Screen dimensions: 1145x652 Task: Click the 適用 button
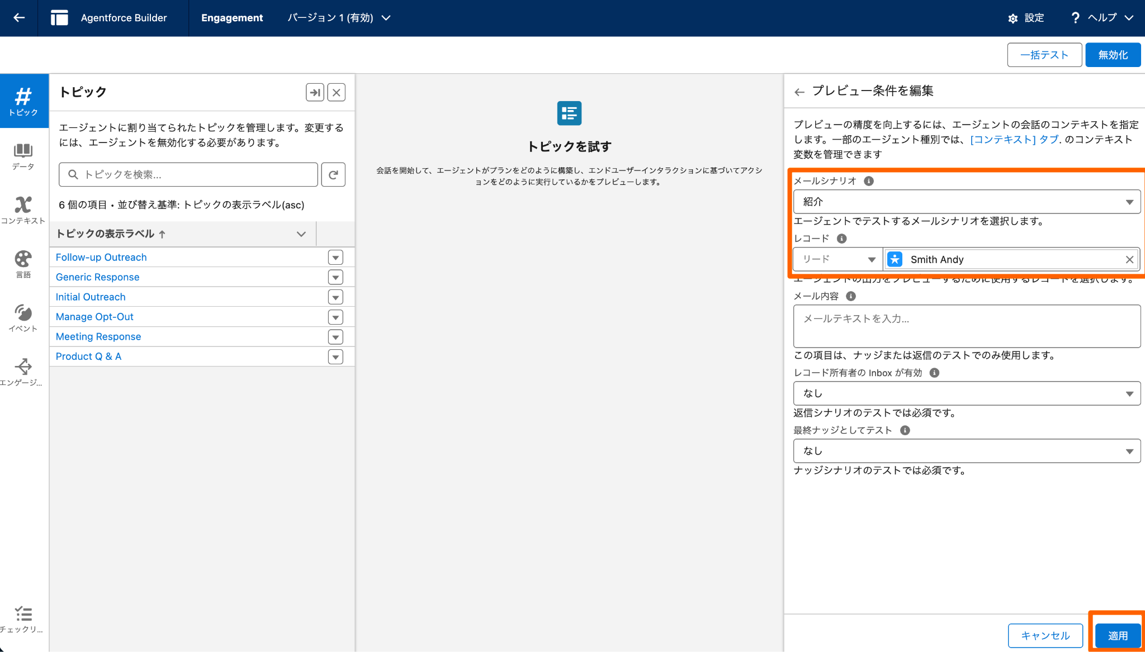pyautogui.click(x=1117, y=636)
